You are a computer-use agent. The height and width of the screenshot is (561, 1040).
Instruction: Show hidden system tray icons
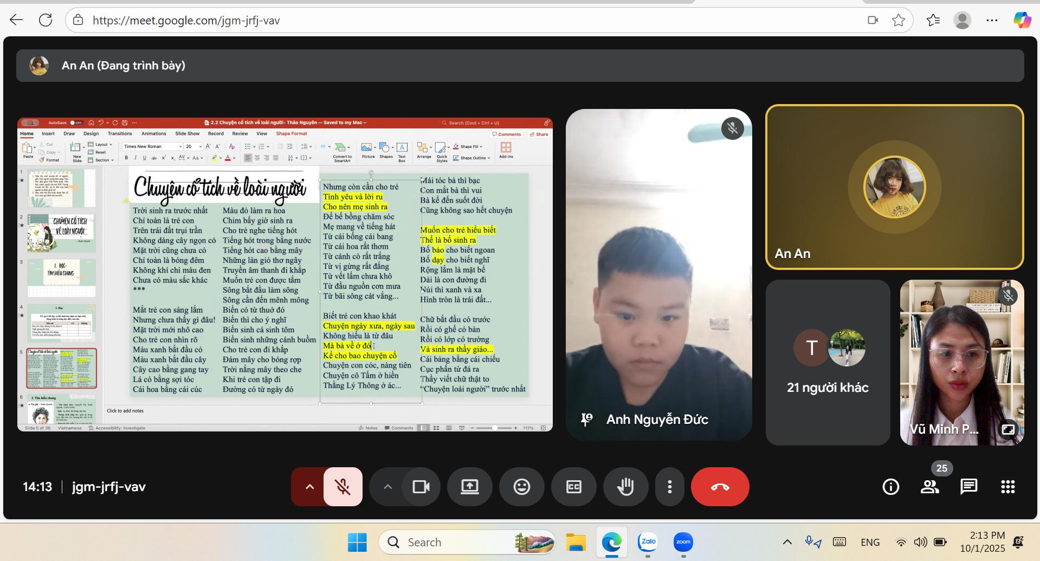pos(787,542)
